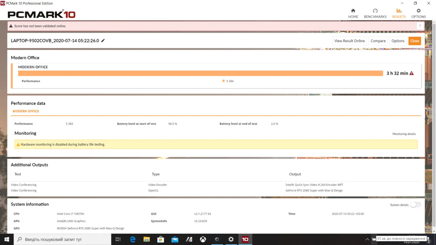This screenshot has height=245, width=436.
Task: Open Microsoft Store from taskbar
Action: tap(161, 239)
